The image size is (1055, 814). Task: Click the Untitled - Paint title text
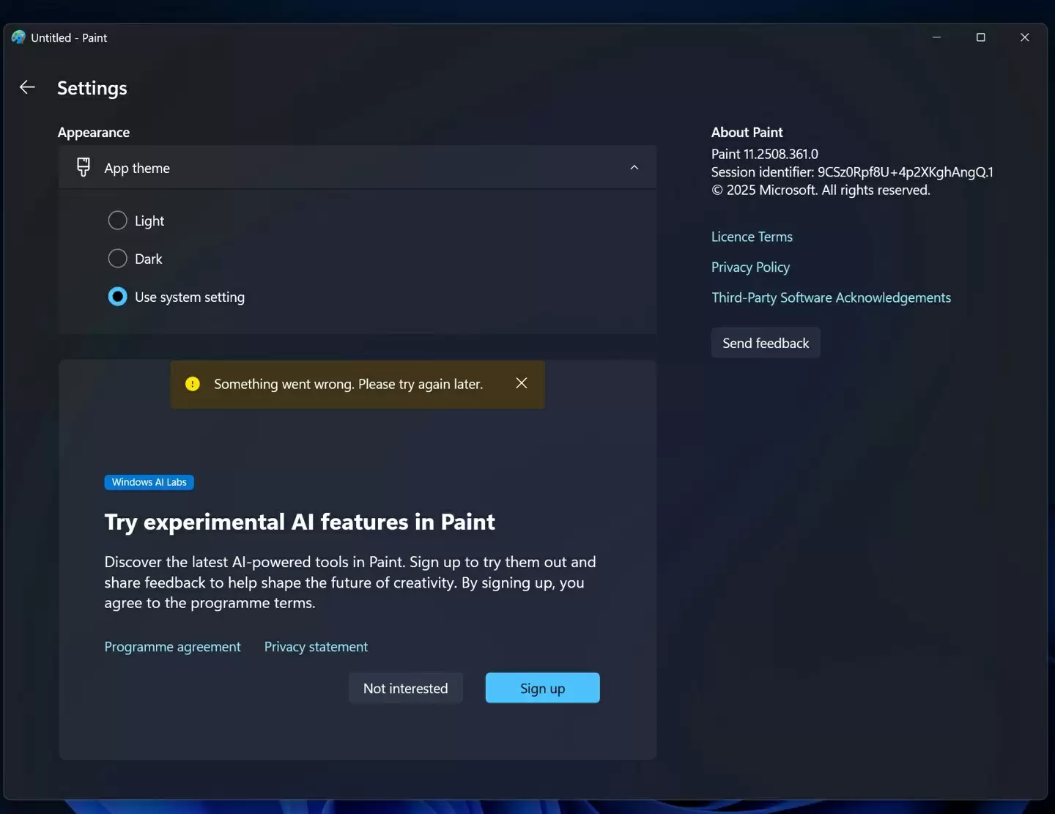(69, 37)
